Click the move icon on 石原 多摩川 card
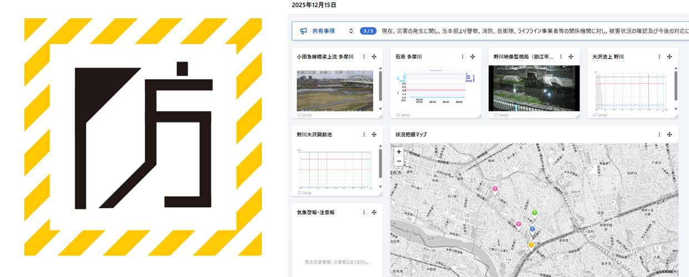Viewport: 689px width, 277px height. 473,57
